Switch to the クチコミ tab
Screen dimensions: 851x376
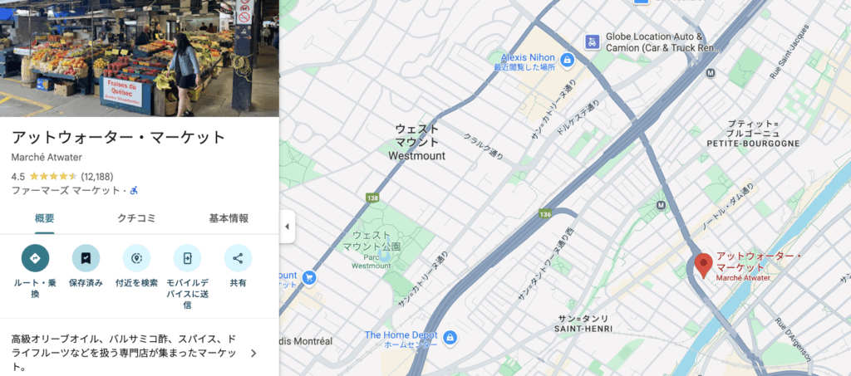click(x=136, y=218)
